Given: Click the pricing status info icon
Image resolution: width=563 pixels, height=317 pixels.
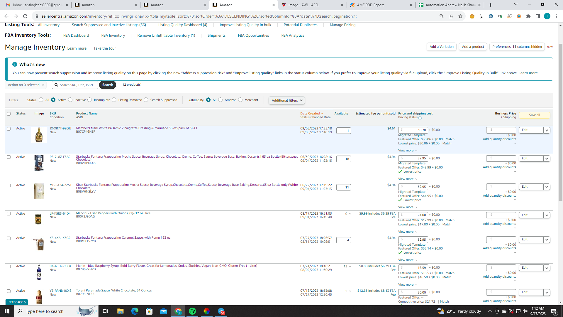Looking at the screenshot, I should [420, 118].
